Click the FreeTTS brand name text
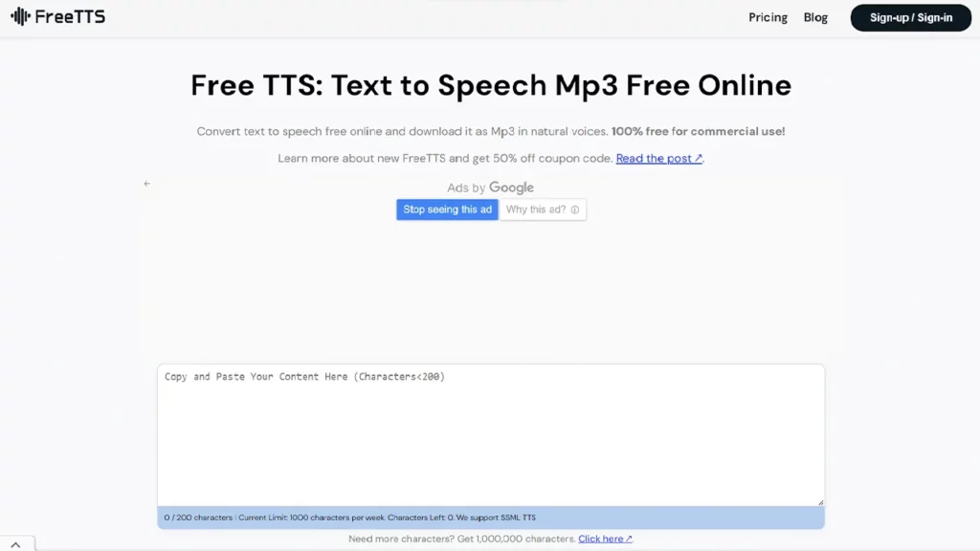Screen dimensions: 980x551 click(x=70, y=17)
